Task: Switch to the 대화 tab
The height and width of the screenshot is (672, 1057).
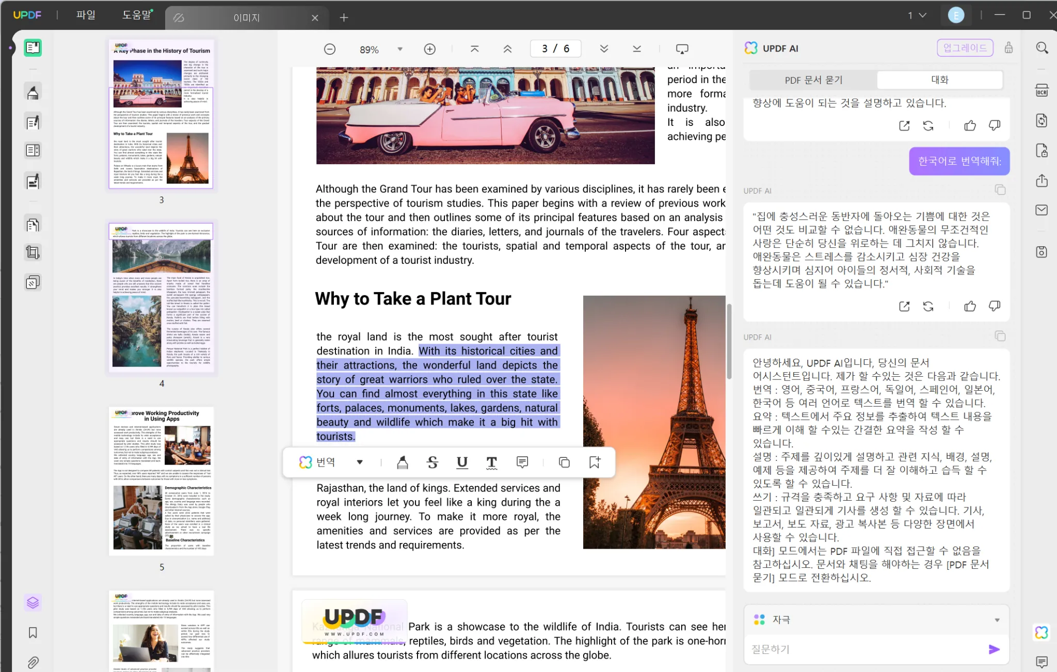Action: 940,79
